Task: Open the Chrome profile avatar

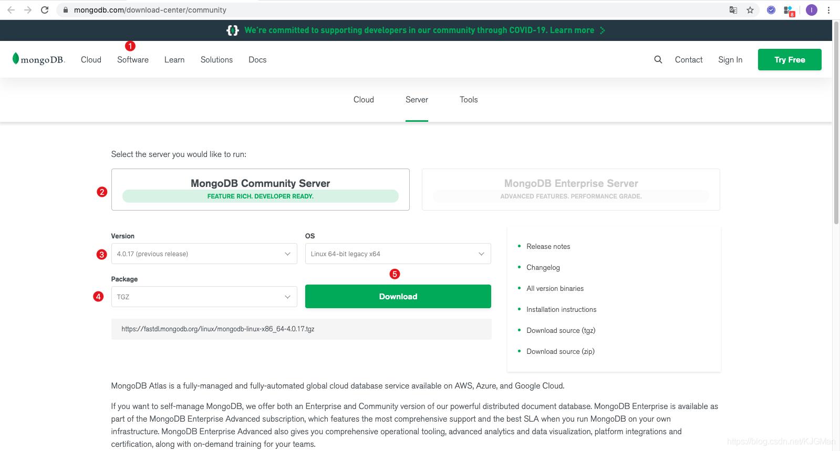Action: (812, 10)
